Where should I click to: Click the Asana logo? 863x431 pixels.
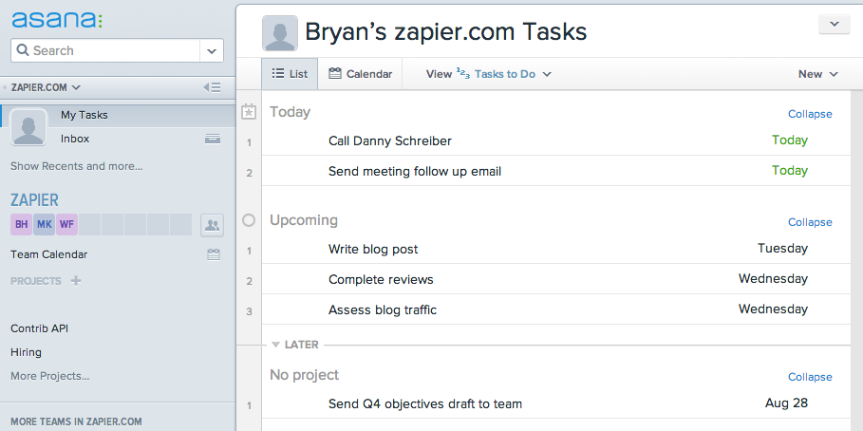pos(57,20)
